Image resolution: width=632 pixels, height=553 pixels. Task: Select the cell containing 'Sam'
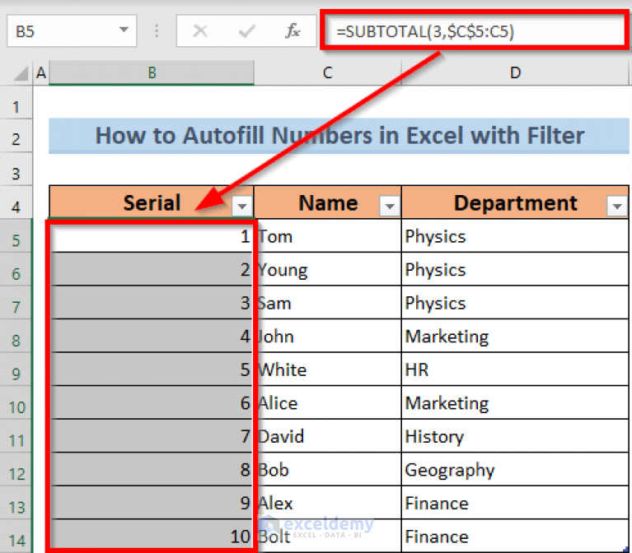328,303
